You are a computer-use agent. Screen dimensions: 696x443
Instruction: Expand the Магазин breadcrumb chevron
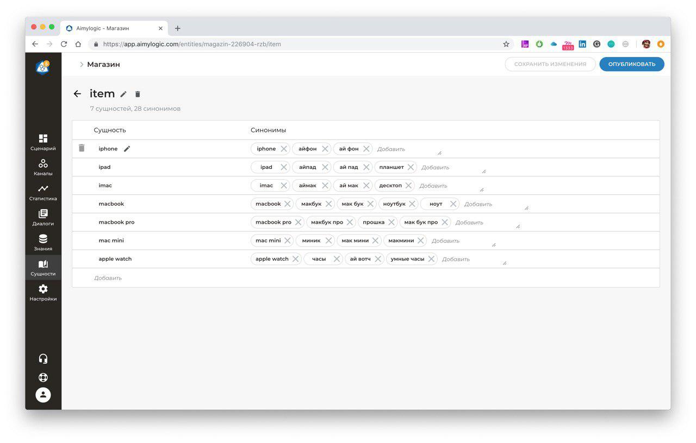point(82,64)
